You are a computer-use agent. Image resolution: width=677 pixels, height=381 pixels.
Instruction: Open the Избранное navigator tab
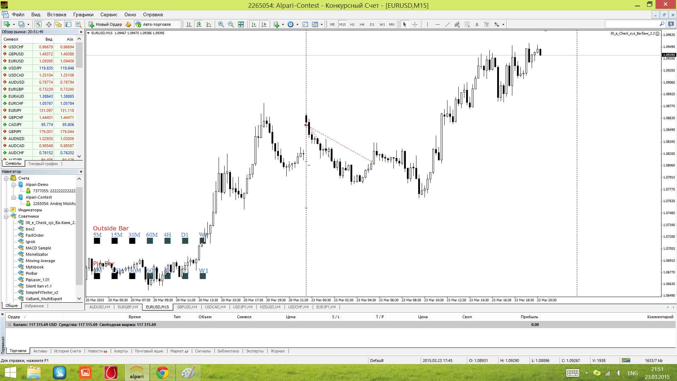click(x=34, y=306)
